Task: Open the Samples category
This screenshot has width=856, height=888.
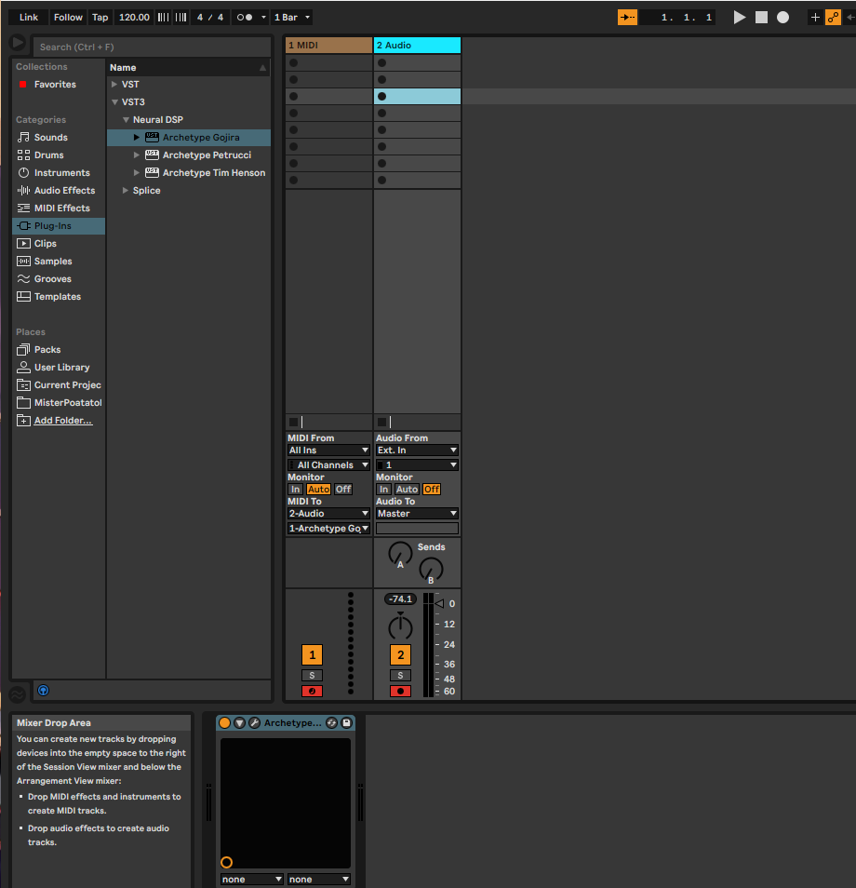Action: (x=53, y=261)
